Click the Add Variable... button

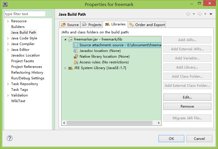(187, 58)
